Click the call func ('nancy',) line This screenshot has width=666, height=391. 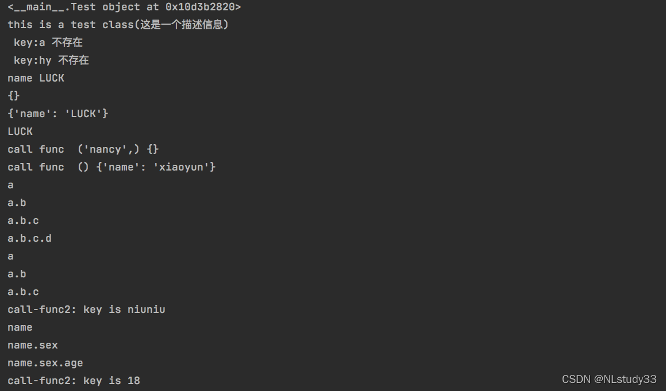[83, 149]
